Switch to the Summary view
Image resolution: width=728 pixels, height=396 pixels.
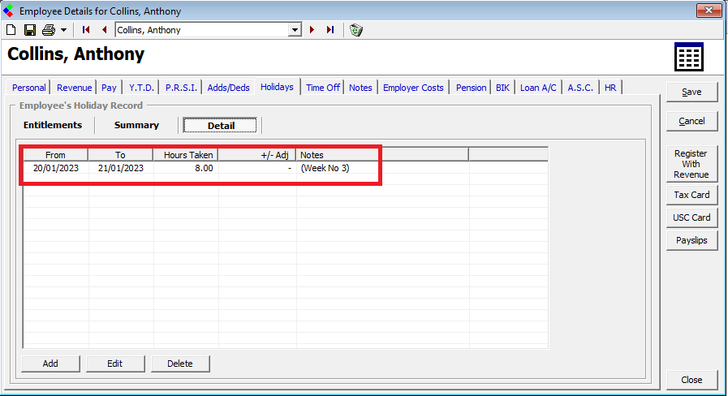click(136, 125)
